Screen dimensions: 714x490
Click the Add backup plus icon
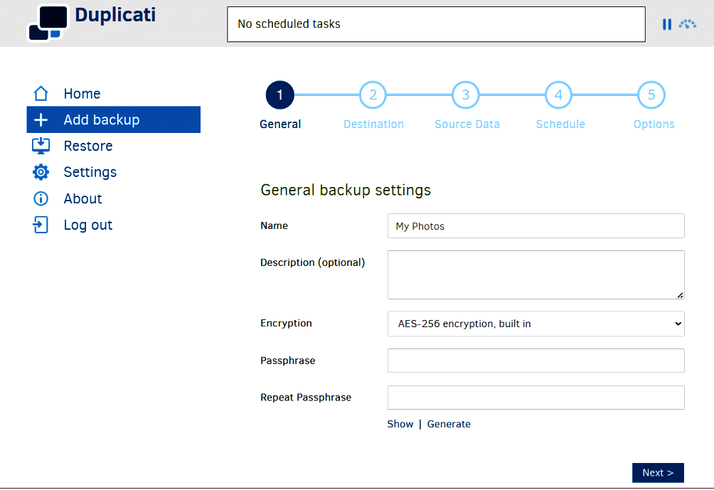pyautogui.click(x=41, y=120)
